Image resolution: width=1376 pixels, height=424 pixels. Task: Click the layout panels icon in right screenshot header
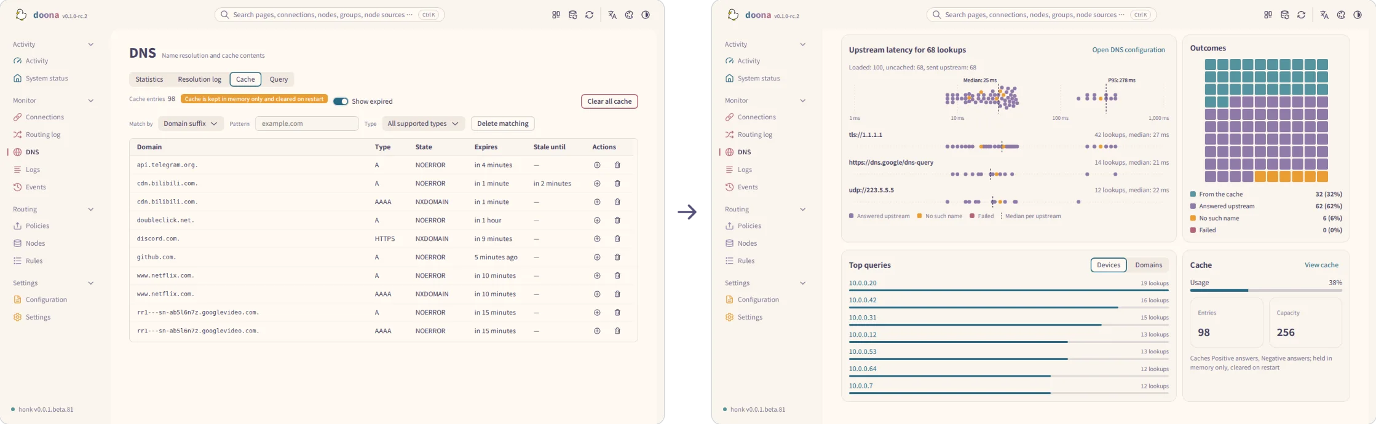[x=1268, y=15]
